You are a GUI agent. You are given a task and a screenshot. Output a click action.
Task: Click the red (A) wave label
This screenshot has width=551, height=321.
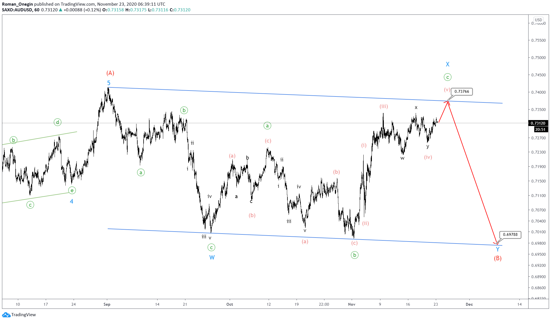(110, 73)
